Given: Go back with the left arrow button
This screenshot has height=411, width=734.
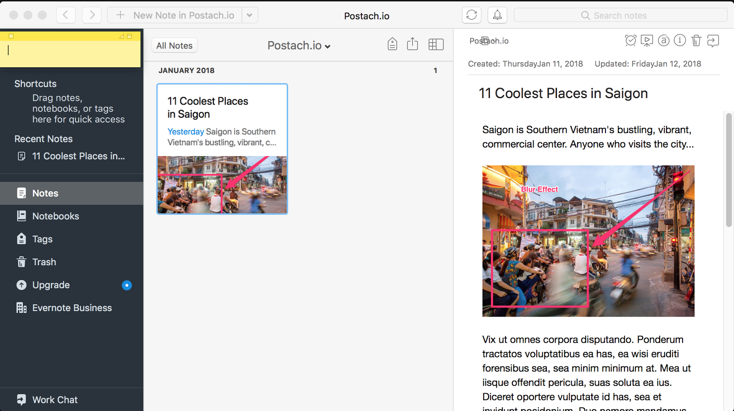Looking at the screenshot, I should click(x=66, y=15).
